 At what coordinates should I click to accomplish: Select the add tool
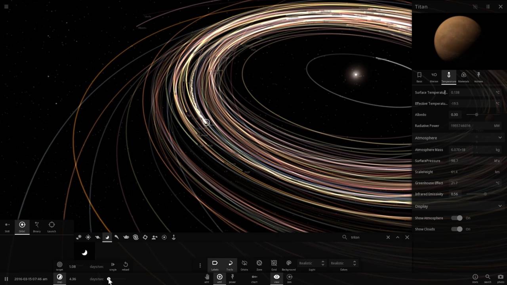tap(219, 278)
